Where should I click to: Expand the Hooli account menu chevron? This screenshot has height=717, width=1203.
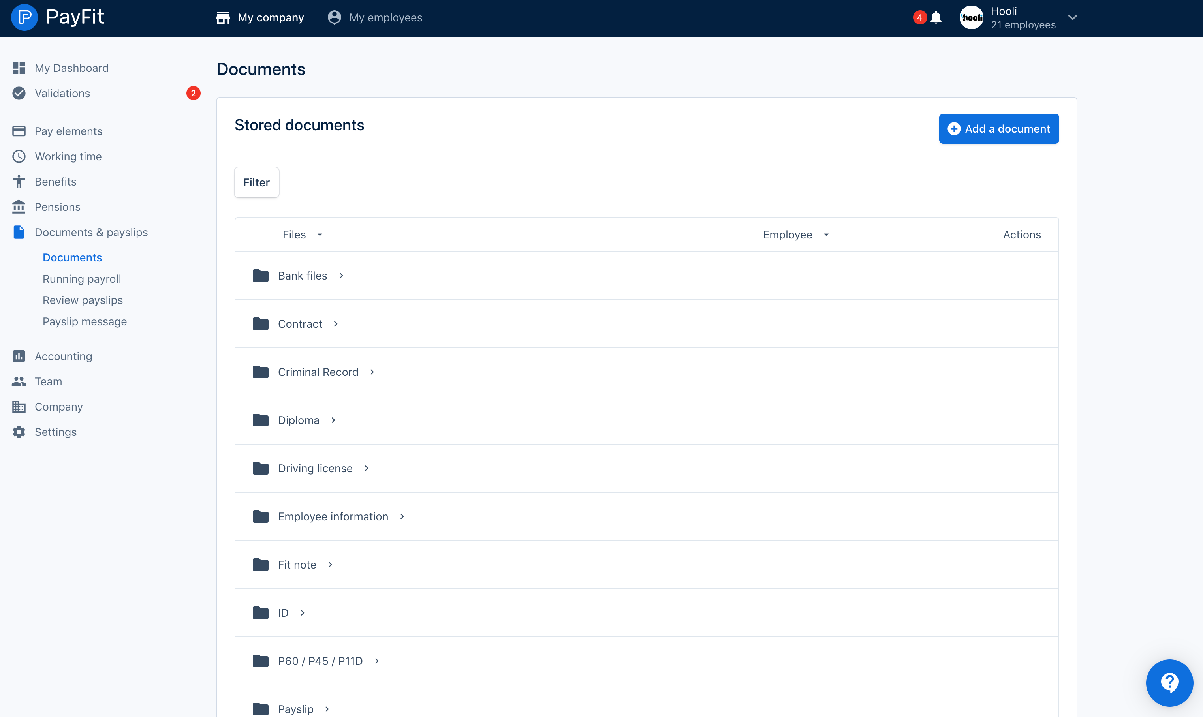click(x=1073, y=18)
